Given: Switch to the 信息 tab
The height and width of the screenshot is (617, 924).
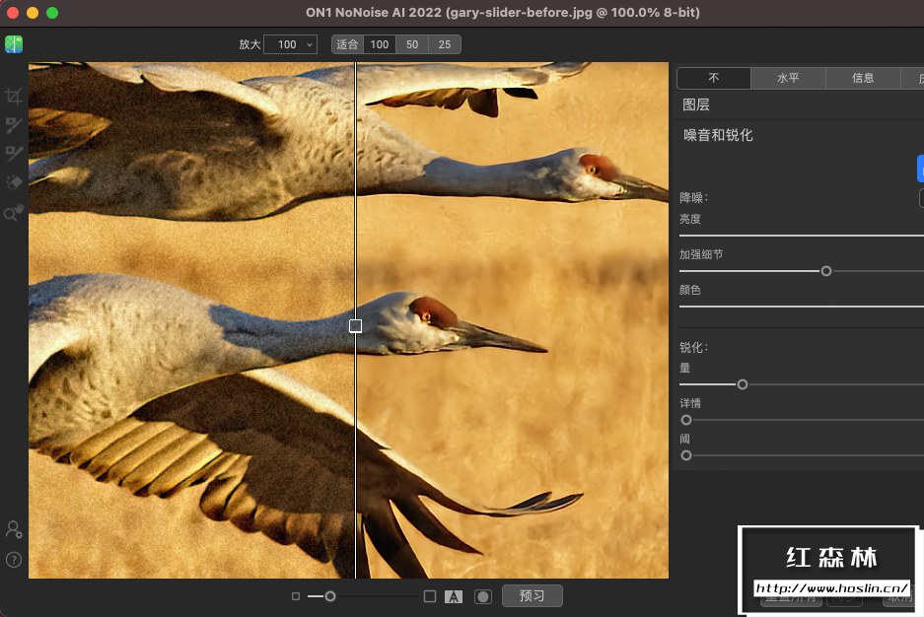Looking at the screenshot, I should (x=863, y=78).
